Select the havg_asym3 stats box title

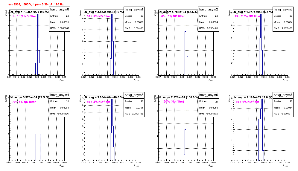coord(283,10)
